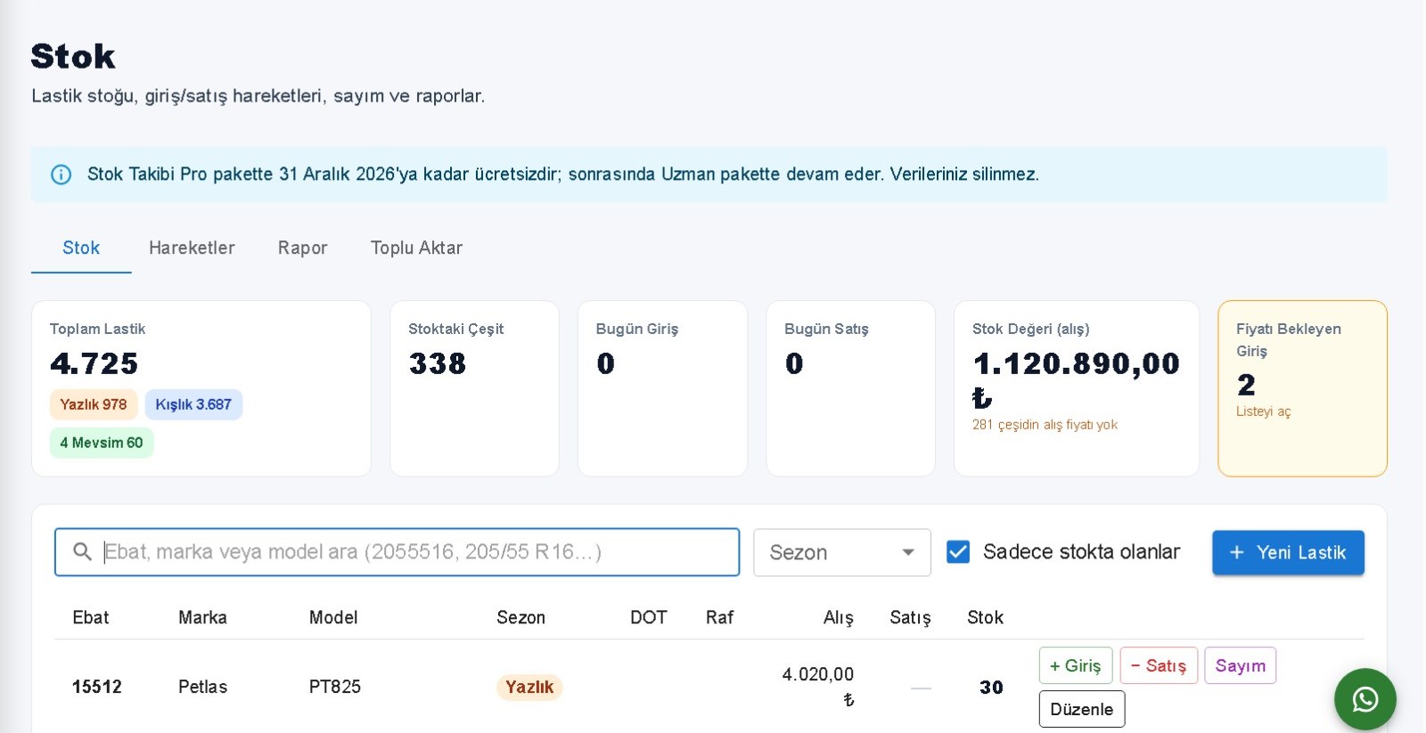Click the Bugün Satış card

click(x=850, y=388)
